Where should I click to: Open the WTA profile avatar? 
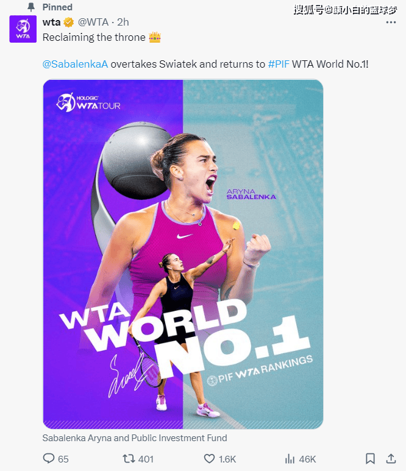[23, 29]
